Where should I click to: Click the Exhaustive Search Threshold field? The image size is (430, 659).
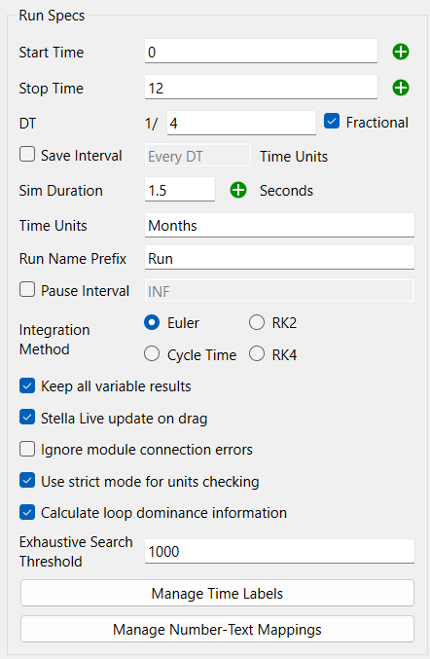point(279,551)
